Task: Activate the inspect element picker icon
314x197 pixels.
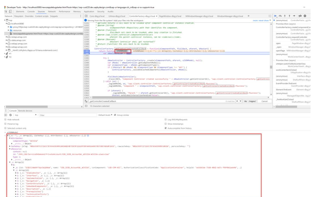Action: coord(6,11)
